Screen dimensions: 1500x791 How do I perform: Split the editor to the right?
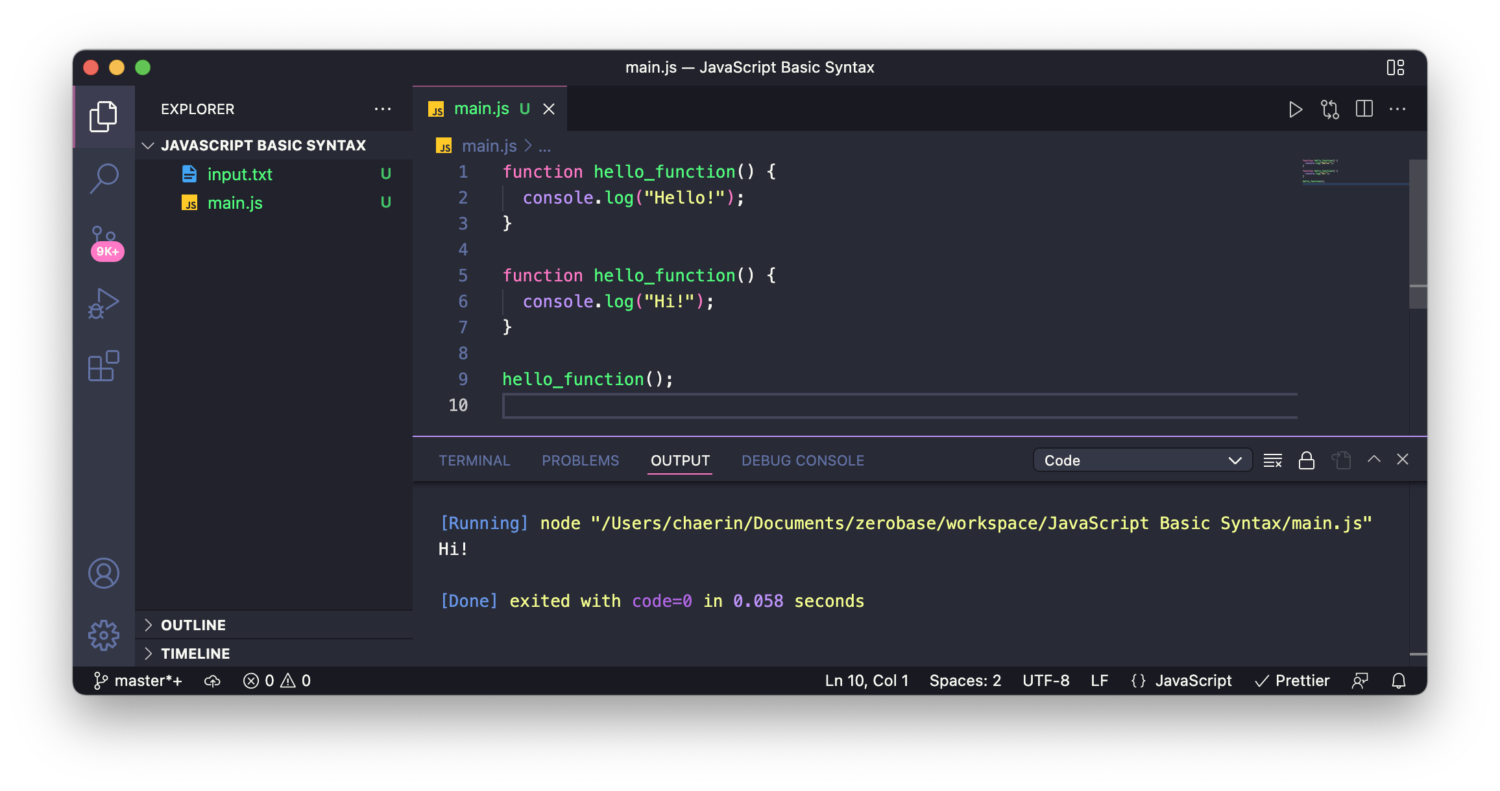click(x=1364, y=109)
